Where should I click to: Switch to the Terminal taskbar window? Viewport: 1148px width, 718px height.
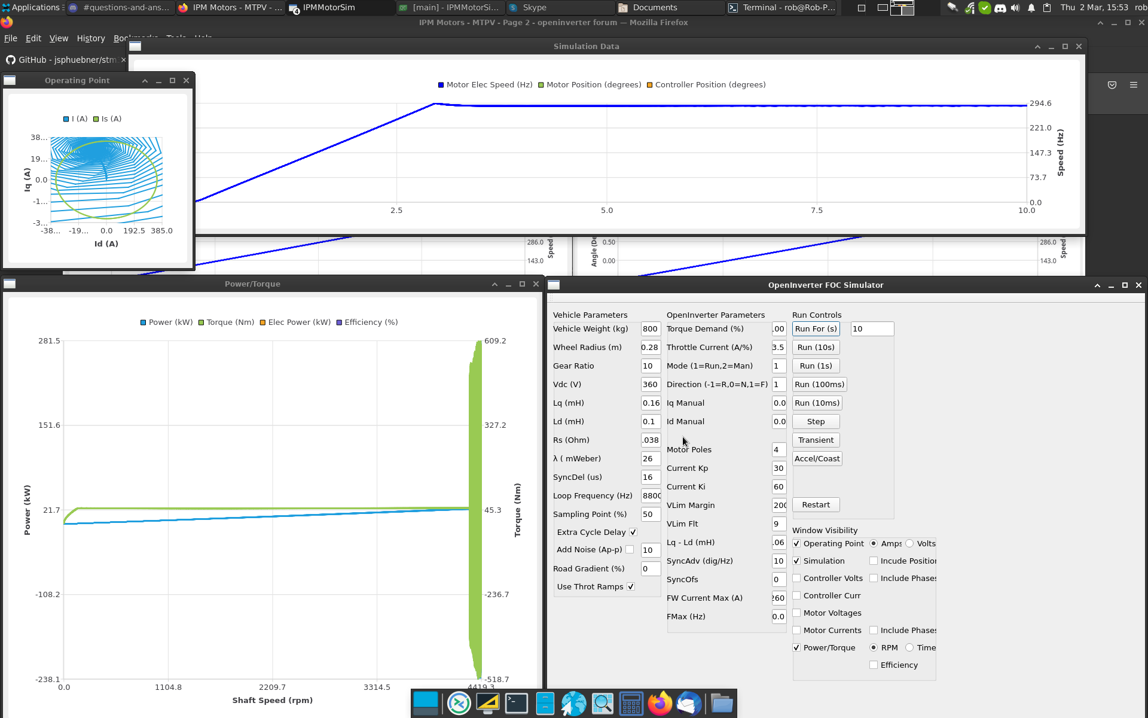click(x=782, y=7)
